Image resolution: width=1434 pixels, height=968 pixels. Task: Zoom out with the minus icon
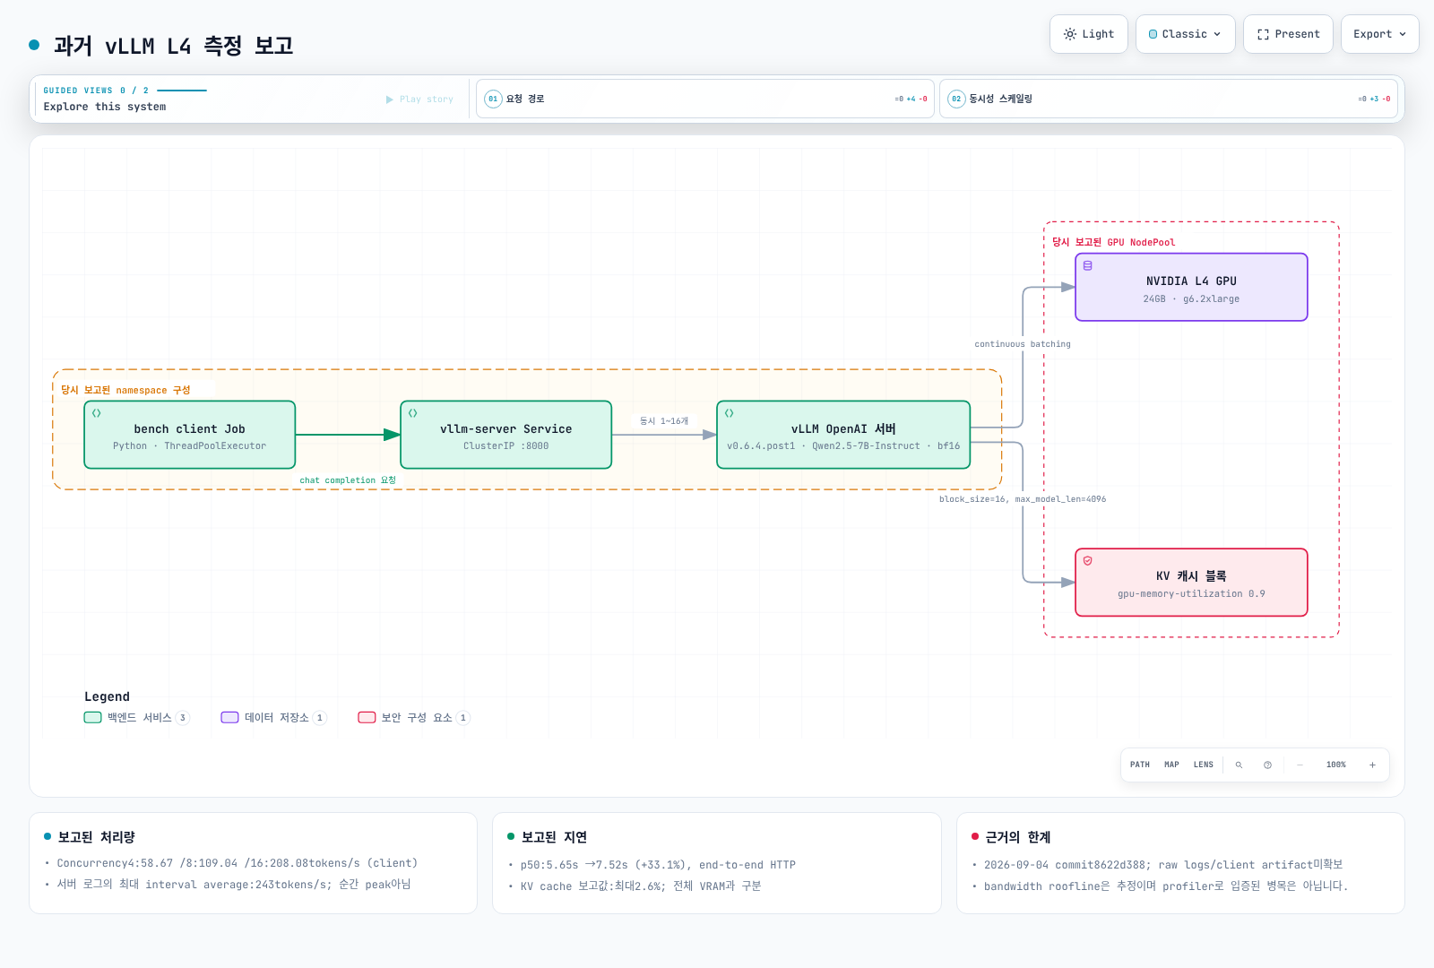[1300, 765]
